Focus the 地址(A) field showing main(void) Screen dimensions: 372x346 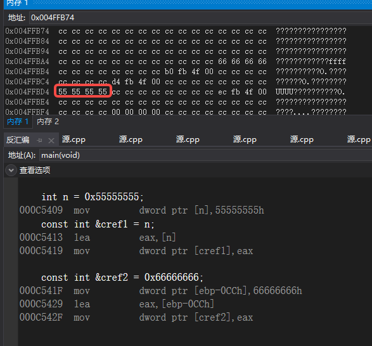tap(205, 155)
